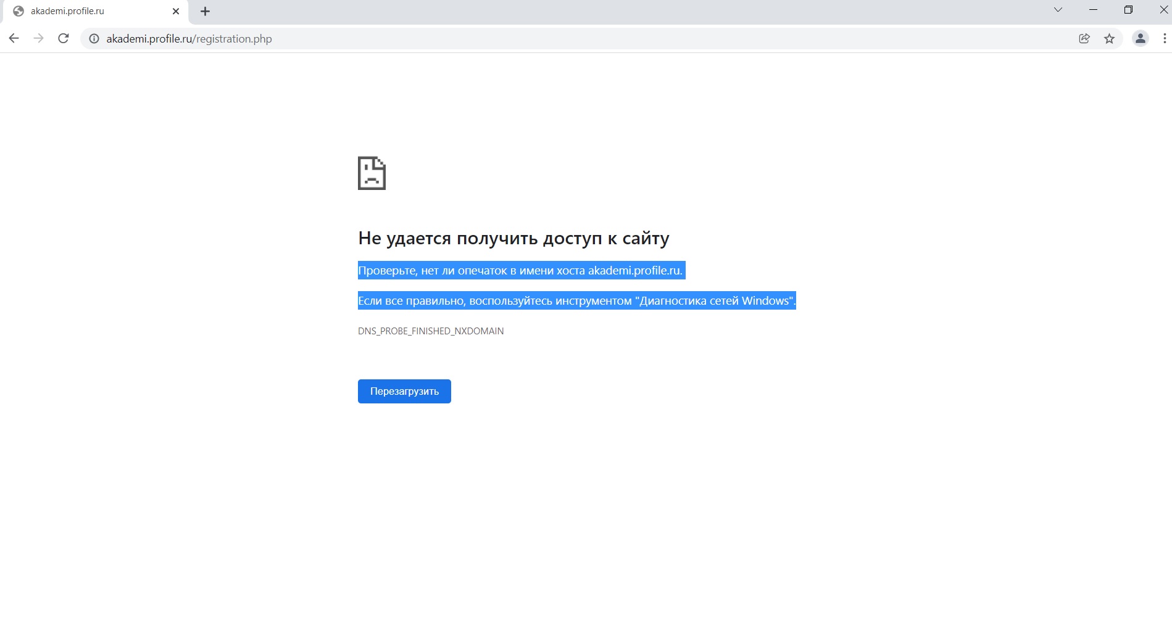This screenshot has height=631, width=1172.
Task: Click the forward navigation arrow
Action: 38,38
